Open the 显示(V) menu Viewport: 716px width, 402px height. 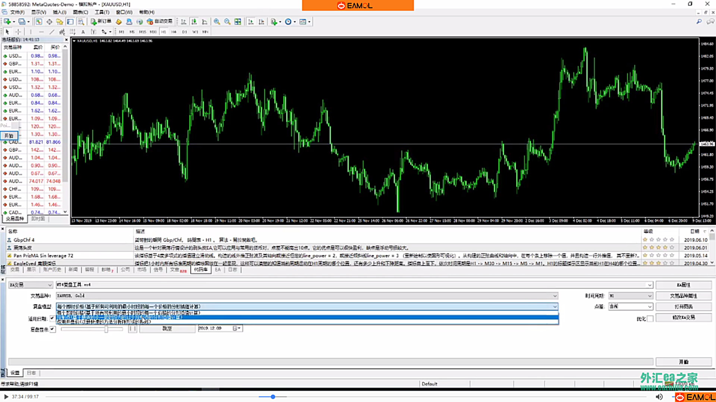38,12
